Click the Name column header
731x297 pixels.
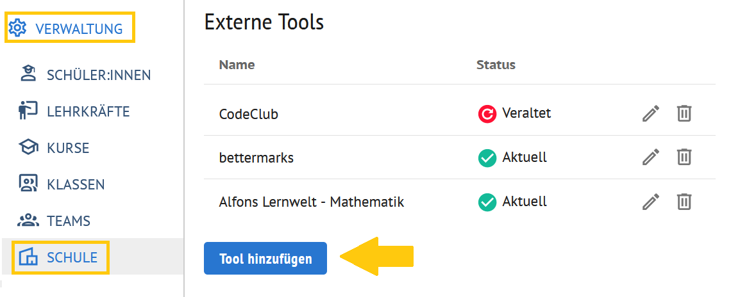click(x=237, y=64)
